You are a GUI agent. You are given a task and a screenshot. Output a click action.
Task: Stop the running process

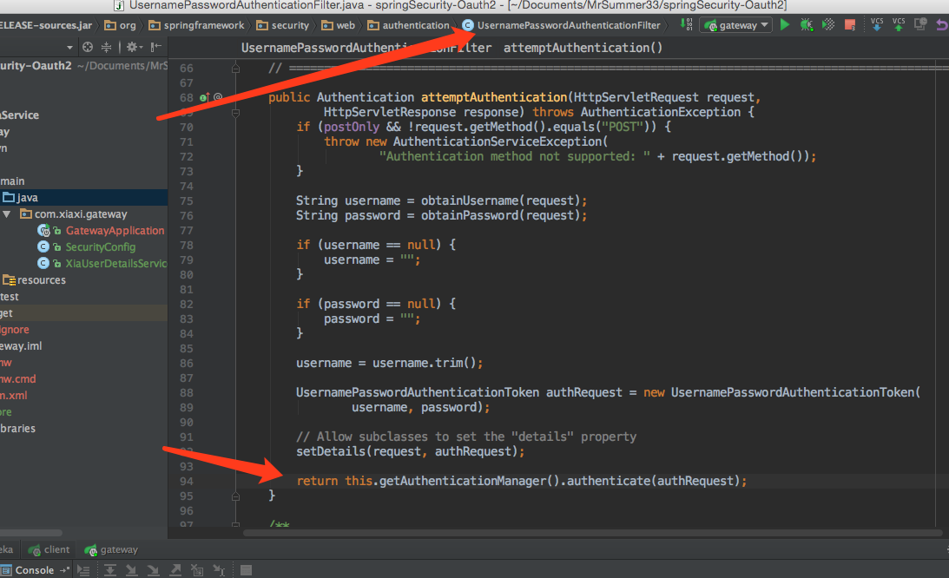[850, 25]
